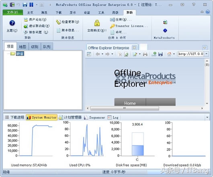
Task: Switch to the 下载 ribbon tab
Action: (59, 12)
